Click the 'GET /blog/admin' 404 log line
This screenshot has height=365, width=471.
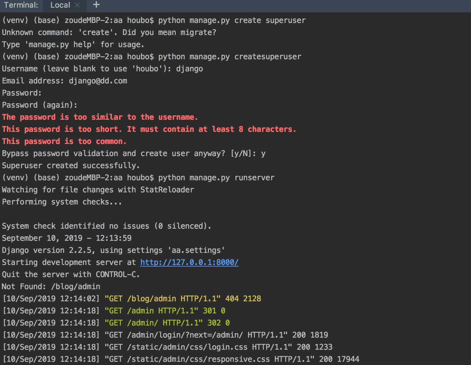pyautogui.click(x=132, y=299)
